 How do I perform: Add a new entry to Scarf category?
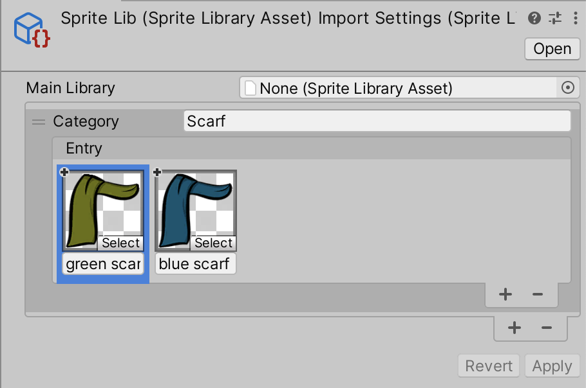pos(506,294)
